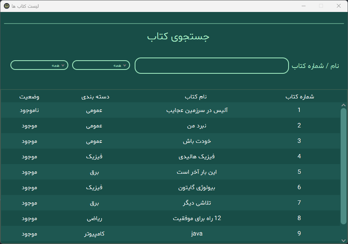
Task: Click the book name/number search field
Action: 211,66
